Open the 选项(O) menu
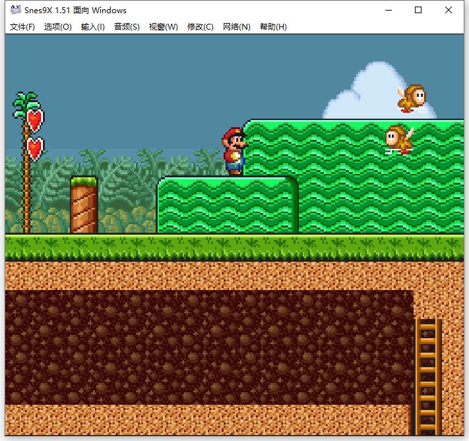This screenshot has width=469, height=441. pyautogui.click(x=58, y=27)
